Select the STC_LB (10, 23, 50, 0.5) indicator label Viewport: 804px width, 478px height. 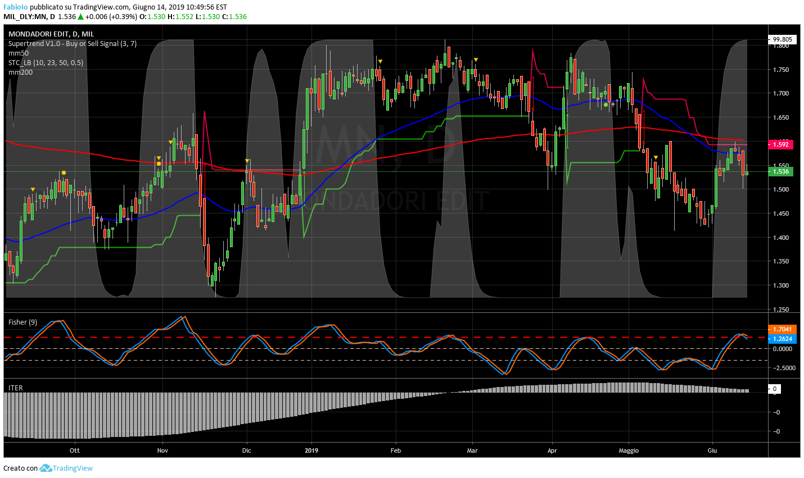pos(46,63)
